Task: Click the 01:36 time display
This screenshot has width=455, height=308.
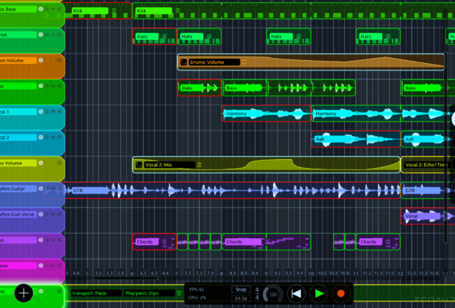Action: pyautogui.click(x=241, y=298)
